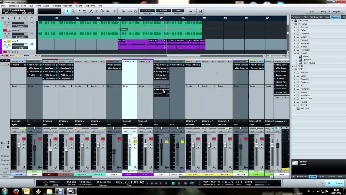
Task: Open the track inspector info icon
Action: (8, 18)
